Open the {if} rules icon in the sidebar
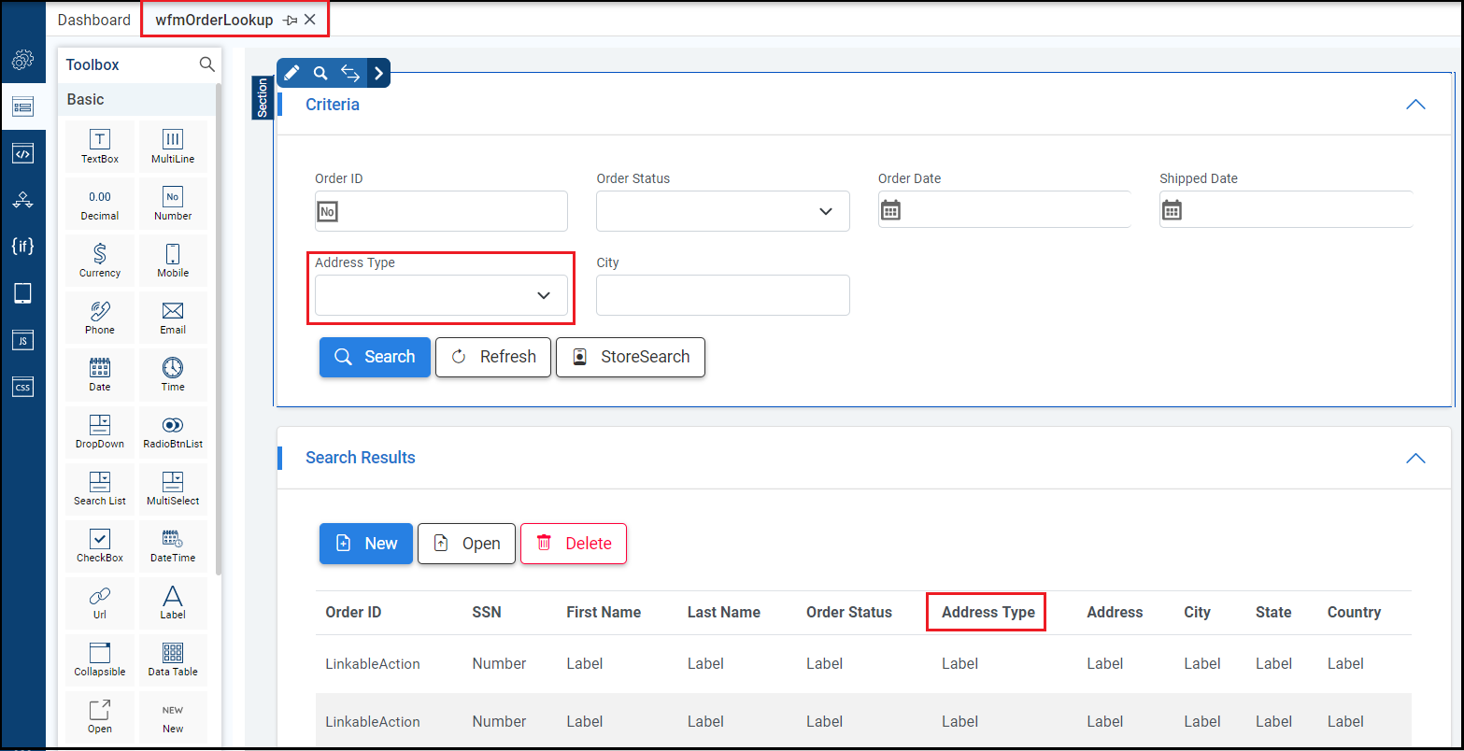 point(22,247)
